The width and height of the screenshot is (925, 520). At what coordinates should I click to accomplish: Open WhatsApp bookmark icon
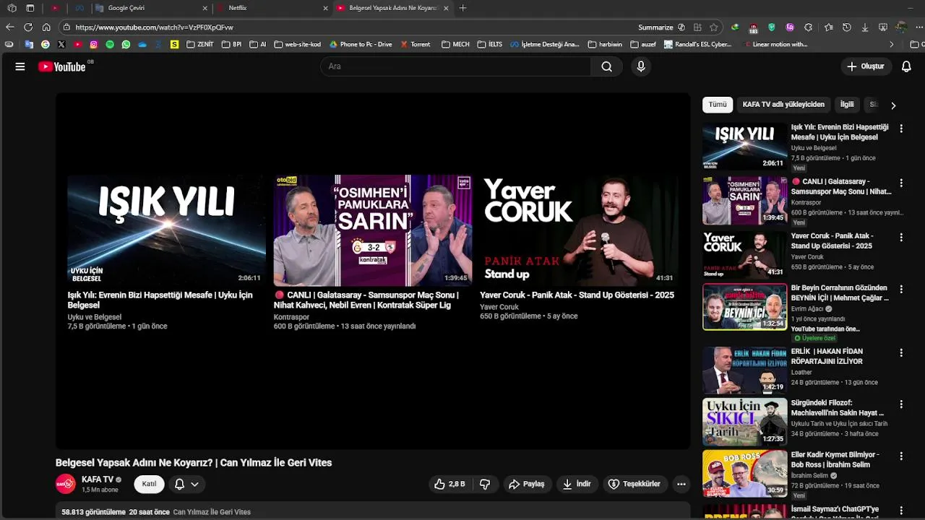126,44
